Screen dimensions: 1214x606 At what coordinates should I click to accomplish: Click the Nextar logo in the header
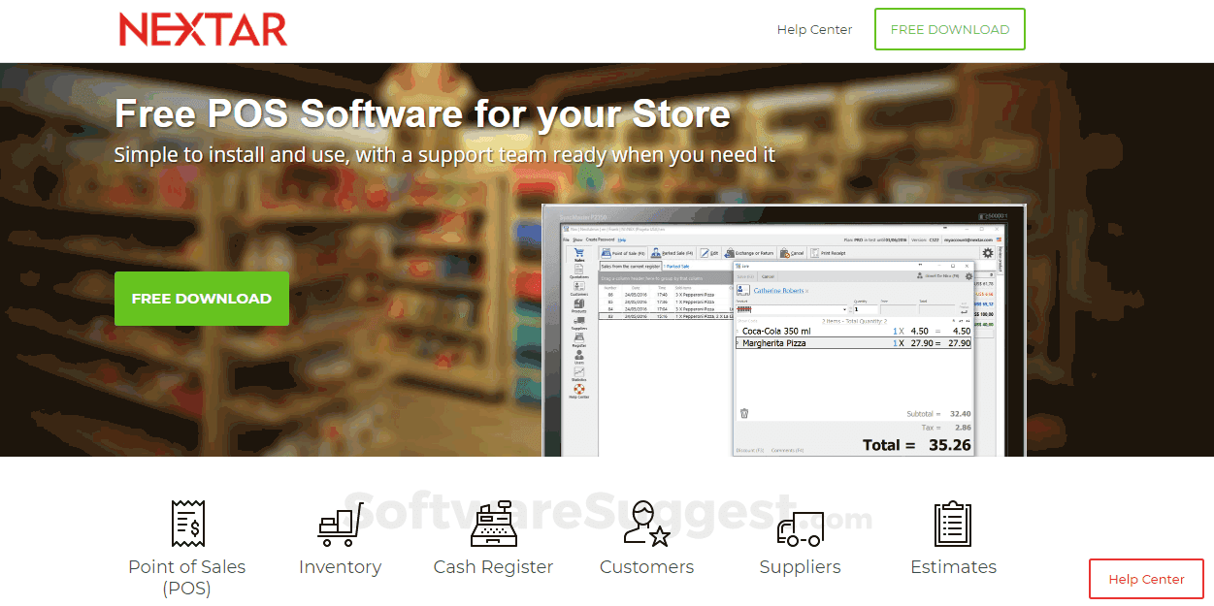coord(203,30)
